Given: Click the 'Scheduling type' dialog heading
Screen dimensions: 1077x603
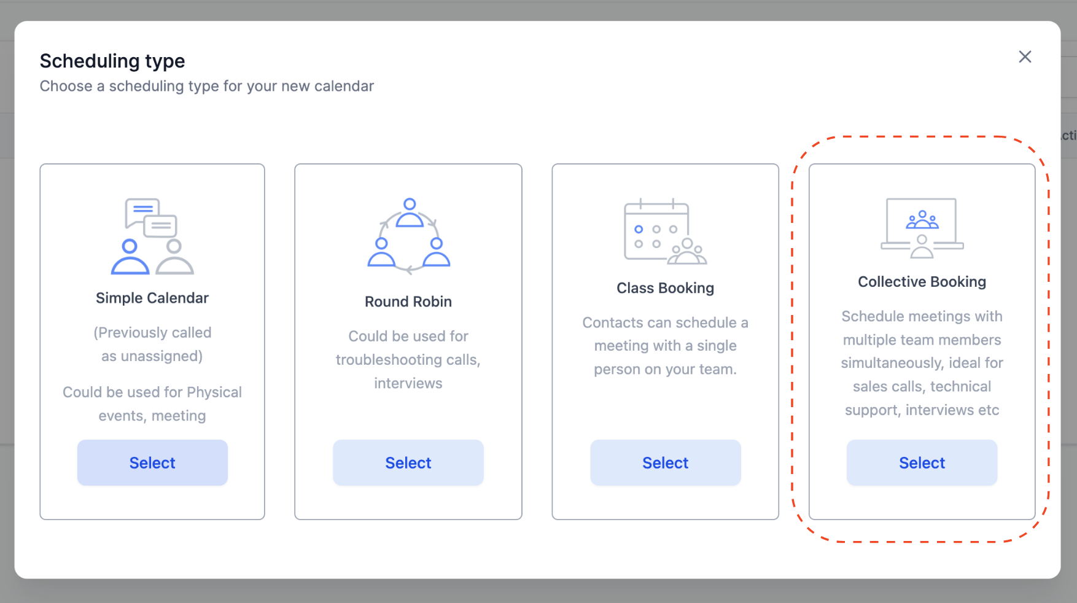Looking at the screenshot, I should click(112, 61).
